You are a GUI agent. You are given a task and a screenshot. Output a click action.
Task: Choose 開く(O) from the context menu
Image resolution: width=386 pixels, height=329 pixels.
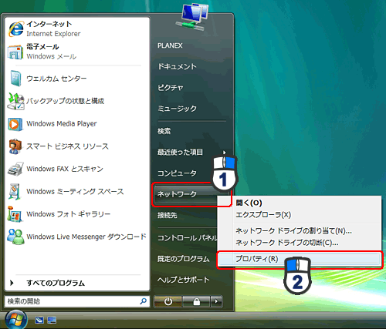click(249, 203)
